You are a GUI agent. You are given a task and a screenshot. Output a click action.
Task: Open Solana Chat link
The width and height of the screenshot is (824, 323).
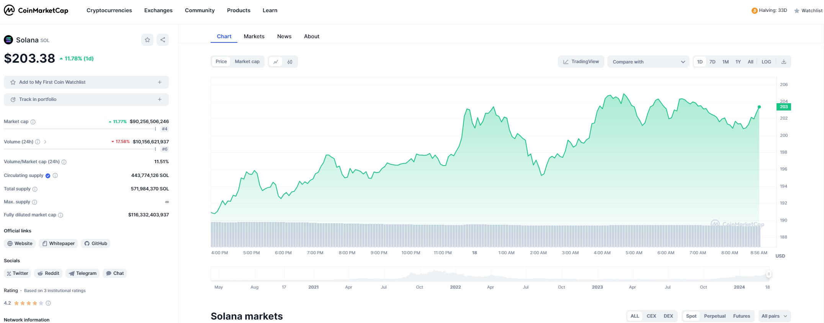[115, 273]
